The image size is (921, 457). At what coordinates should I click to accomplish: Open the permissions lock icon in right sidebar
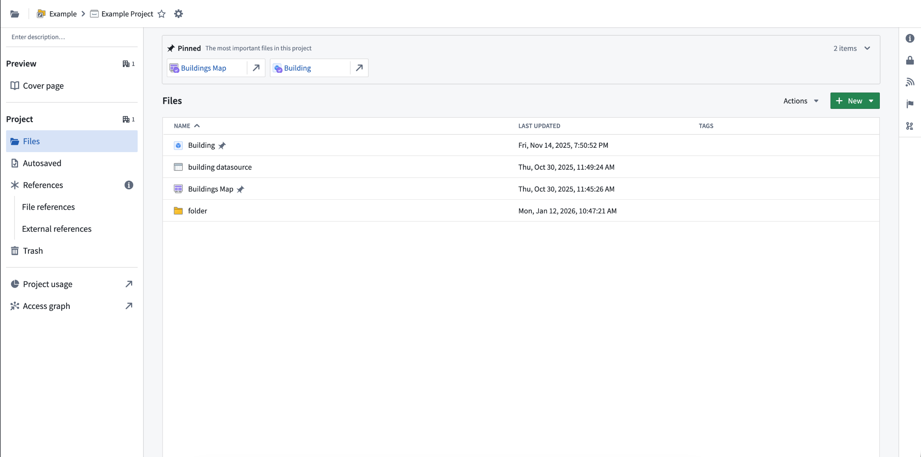(911, 60)
